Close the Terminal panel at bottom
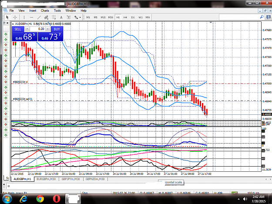 4,184
